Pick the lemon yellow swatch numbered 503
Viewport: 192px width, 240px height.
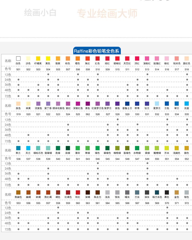pos(38,59)
